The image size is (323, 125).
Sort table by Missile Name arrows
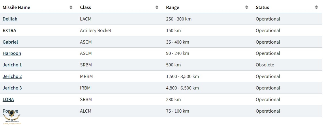click(x=71, y=8)
